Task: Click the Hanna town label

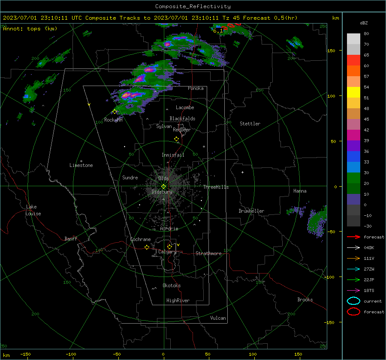Action: click(x=300, y=191)
